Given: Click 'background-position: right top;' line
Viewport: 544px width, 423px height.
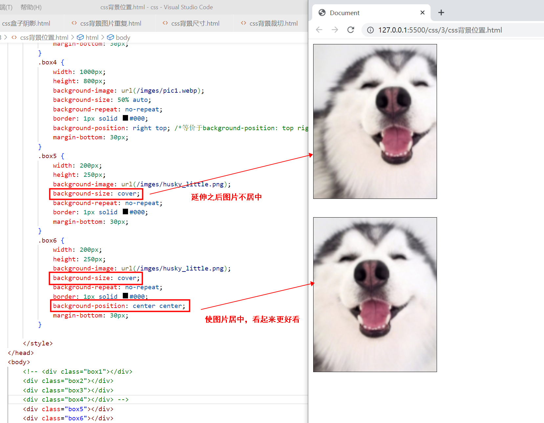Looking at the screenshot, I should coord(112,128).
